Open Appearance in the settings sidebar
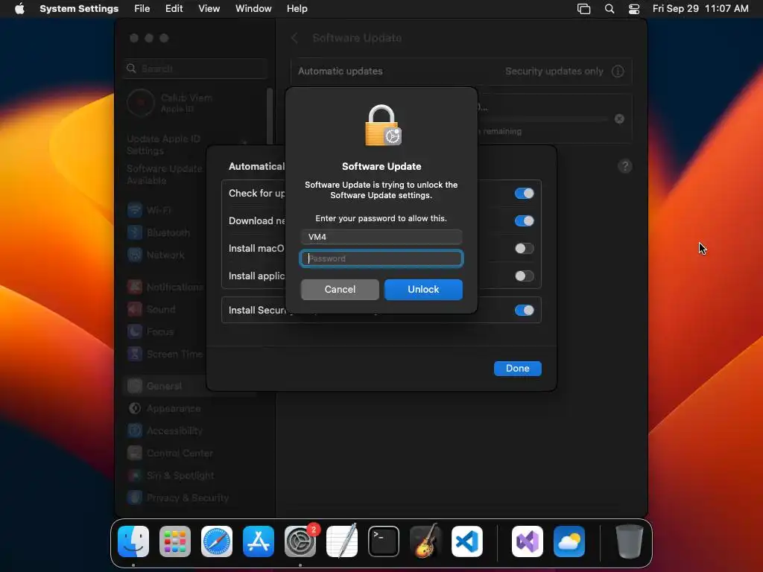The height and width of the screenshot is (572, 763). tap(164, 409)
